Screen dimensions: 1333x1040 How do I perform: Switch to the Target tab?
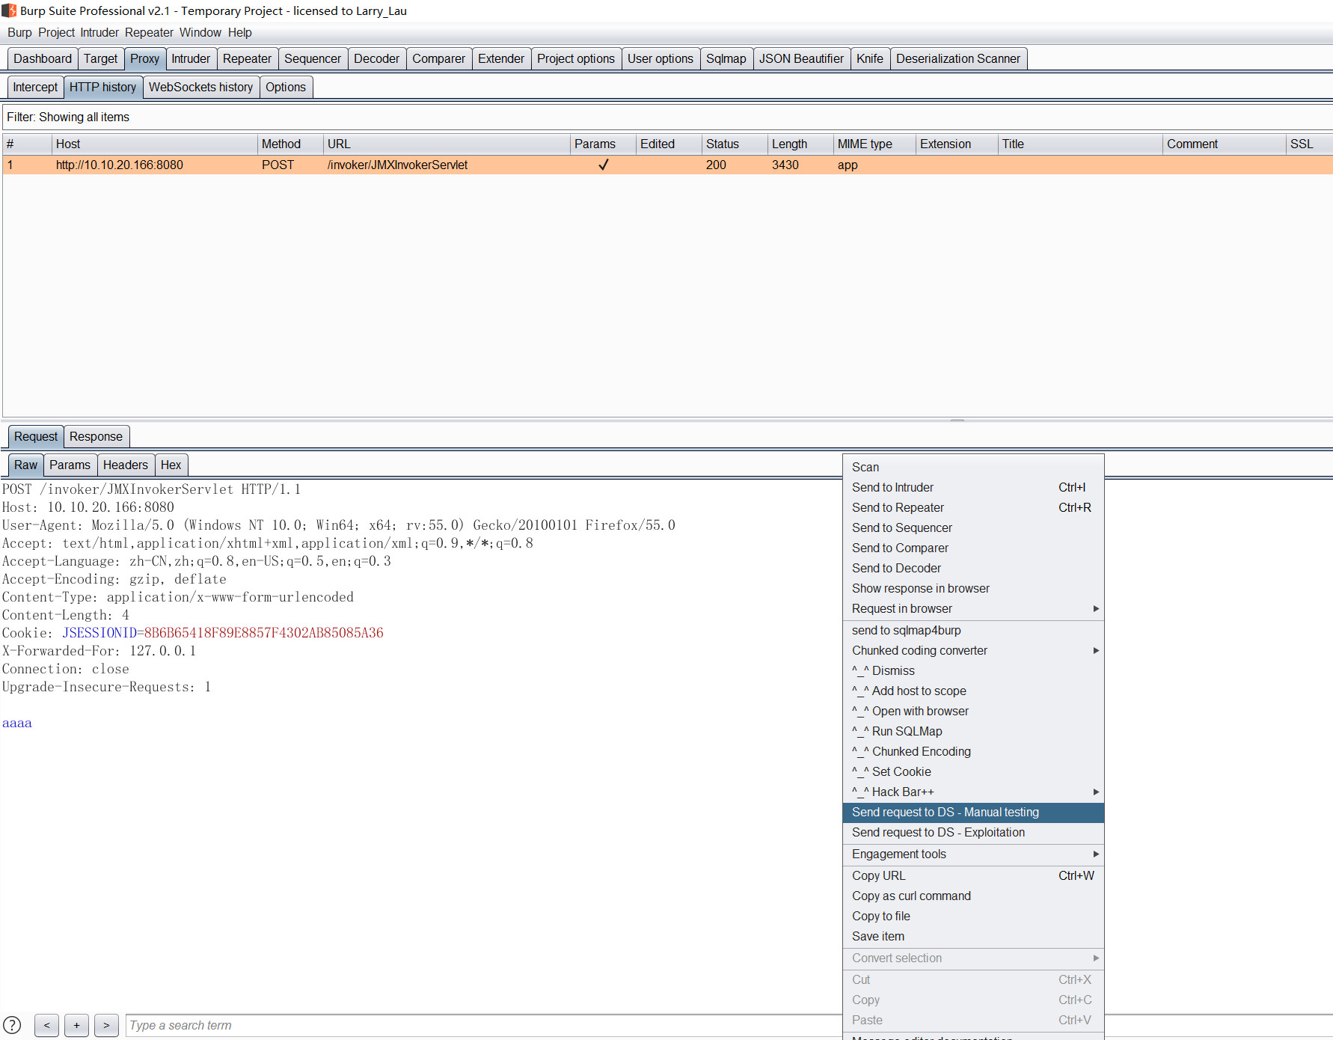tap(100, 58)
